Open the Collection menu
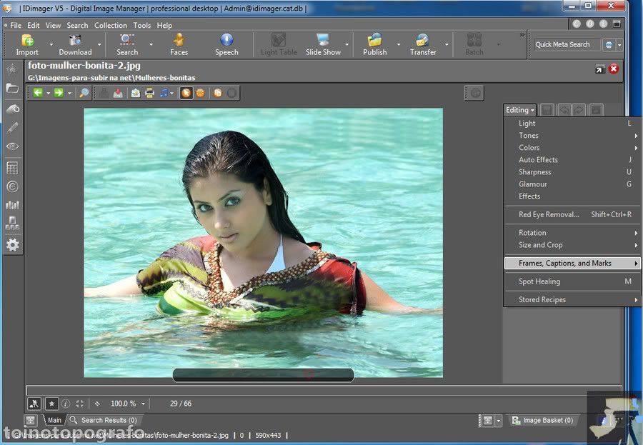Screen dimensions: 643x445 [110, 25]
